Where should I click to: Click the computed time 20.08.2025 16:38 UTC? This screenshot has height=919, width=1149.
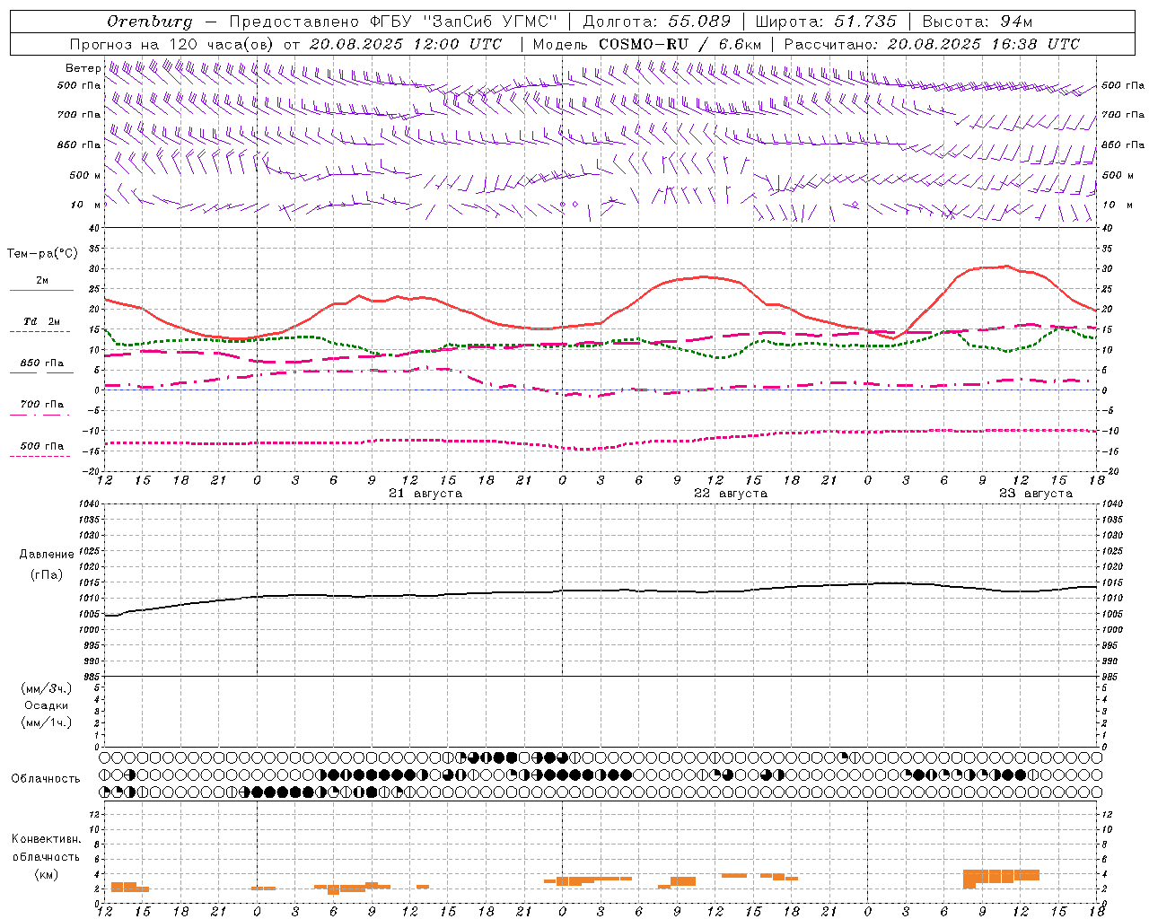click(x=983, y=44)
